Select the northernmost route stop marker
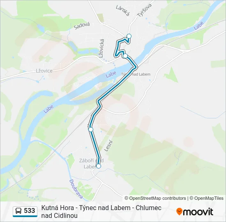 click(129, 36)
